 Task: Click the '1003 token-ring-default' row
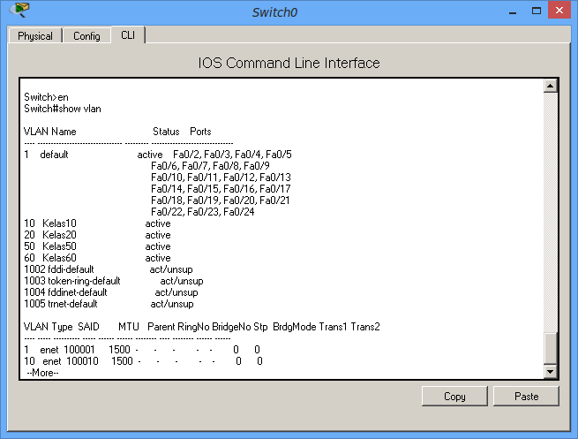[114, 281]
